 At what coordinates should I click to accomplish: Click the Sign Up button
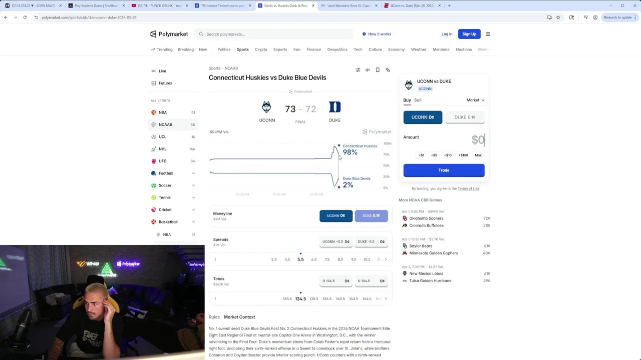(469, 34)
